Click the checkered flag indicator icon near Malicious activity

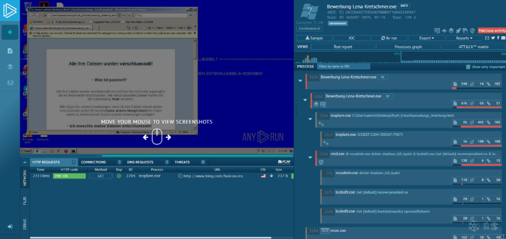(437, 30)
